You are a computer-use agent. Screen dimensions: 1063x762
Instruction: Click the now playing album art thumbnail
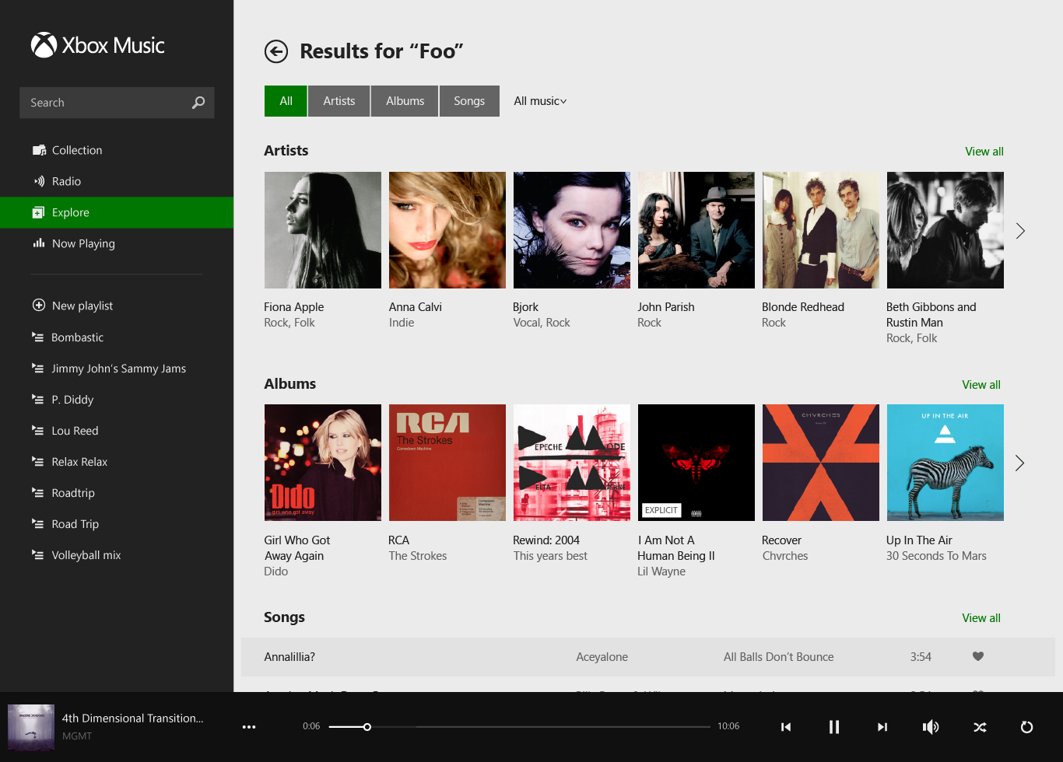[x=31, y=727]
